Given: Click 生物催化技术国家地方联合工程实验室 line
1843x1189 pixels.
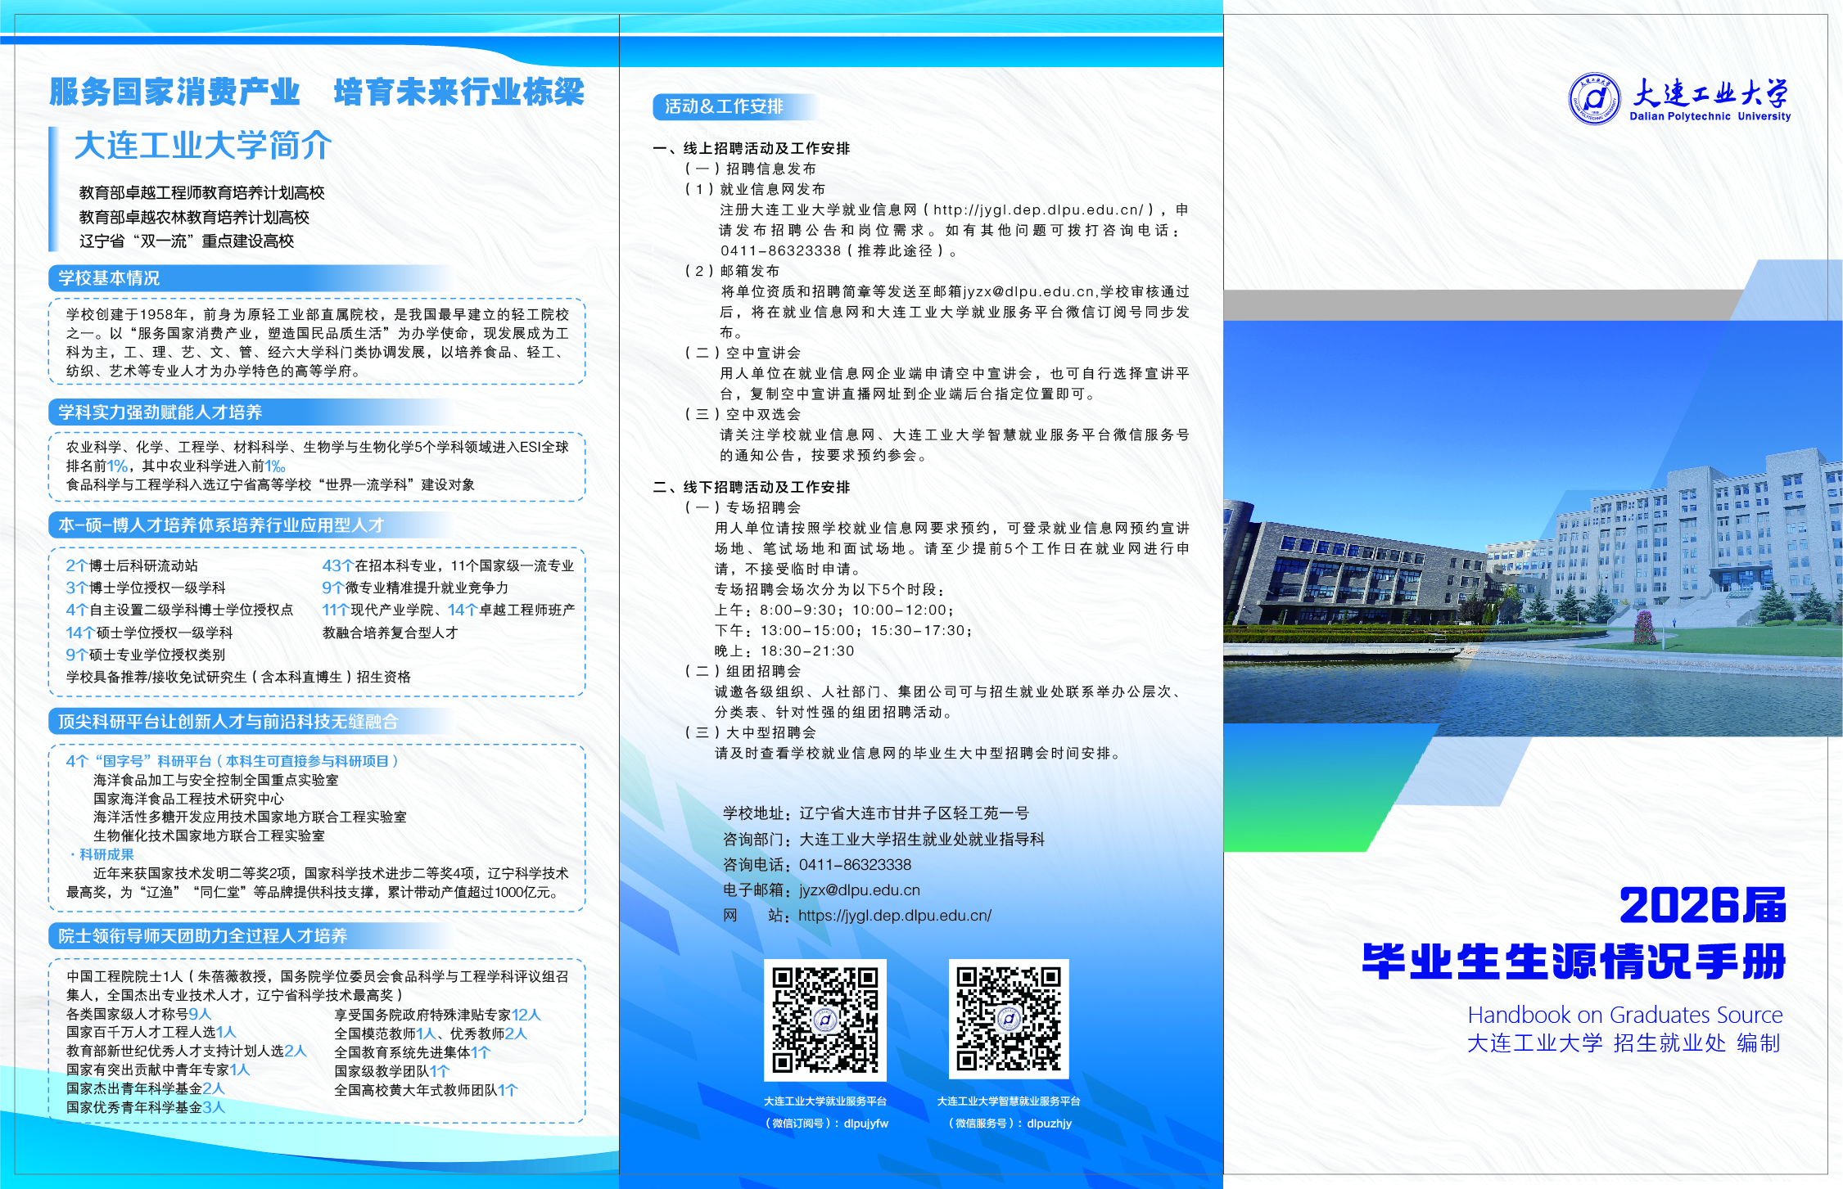Looking at the screenshot, I should 209,836.
